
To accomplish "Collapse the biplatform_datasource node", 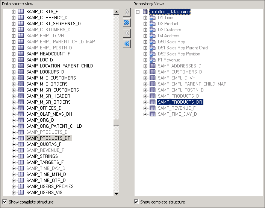I will (x=138, y=12).
